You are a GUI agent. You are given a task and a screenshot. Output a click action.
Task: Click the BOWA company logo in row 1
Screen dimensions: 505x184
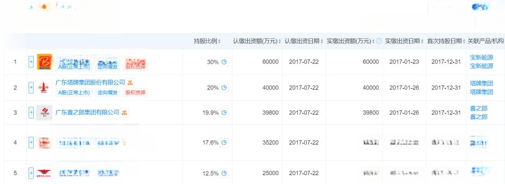[x=44, y=61]
